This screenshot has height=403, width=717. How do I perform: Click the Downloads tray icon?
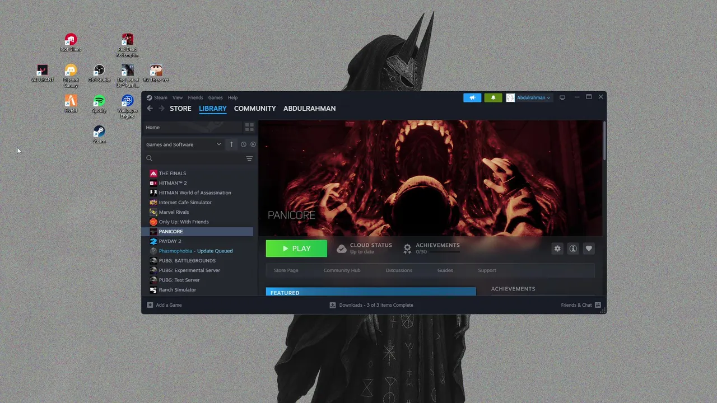click(x=333, y=305)
